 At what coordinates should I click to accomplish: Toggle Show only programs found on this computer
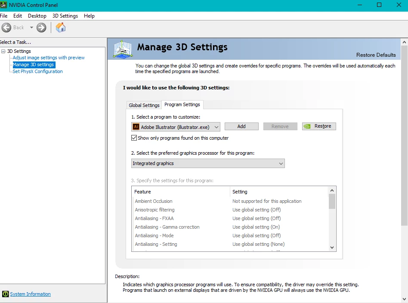click(x=134, y=138)
